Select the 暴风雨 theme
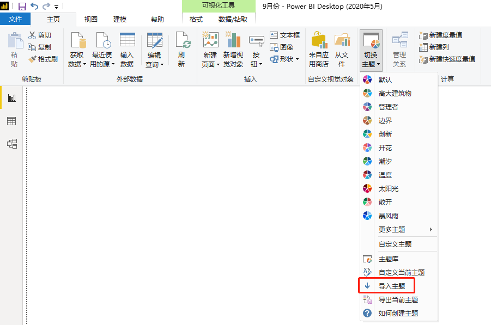 (x=398, y=216)
